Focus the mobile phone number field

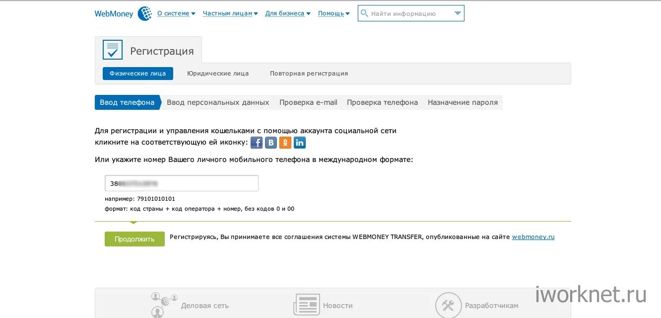182,183
